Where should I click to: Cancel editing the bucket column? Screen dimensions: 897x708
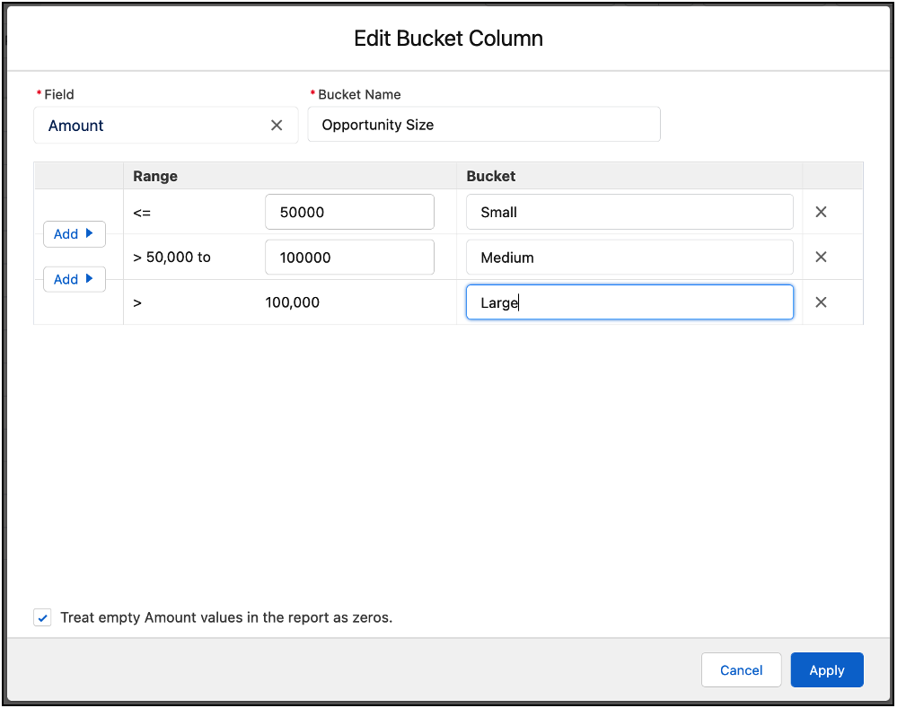[x=741, y=669]
